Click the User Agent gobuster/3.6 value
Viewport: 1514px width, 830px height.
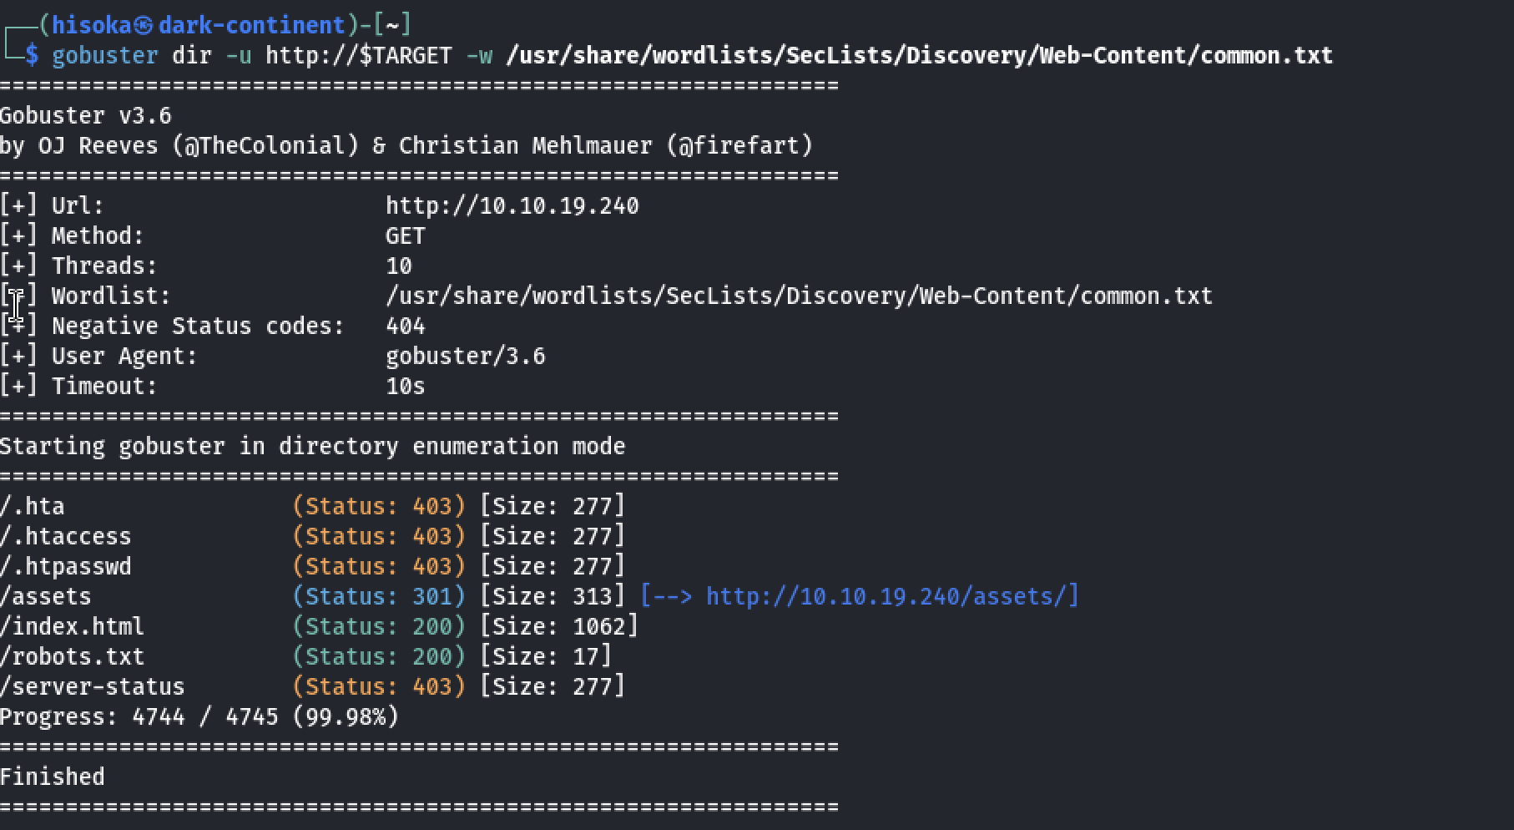coord(465,357)
